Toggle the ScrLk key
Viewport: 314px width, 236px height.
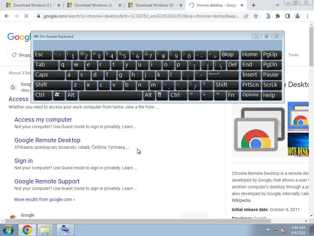(x=272, y=85)
